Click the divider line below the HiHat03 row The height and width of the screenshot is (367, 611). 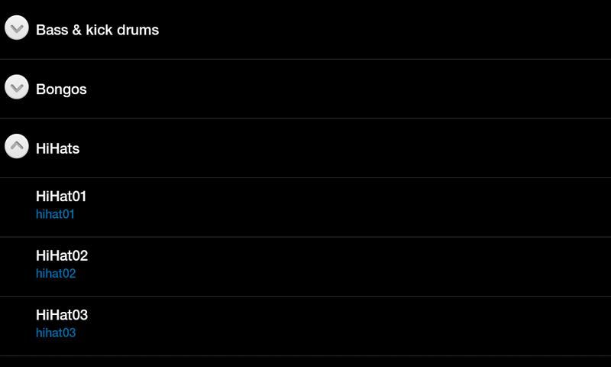click(x=305, y=356)
